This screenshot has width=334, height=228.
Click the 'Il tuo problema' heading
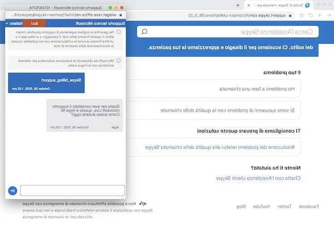pyautogui.click(x=282, y=73)
